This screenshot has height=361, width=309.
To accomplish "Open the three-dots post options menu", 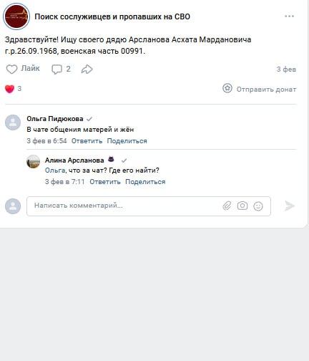I will click(289, 16).
